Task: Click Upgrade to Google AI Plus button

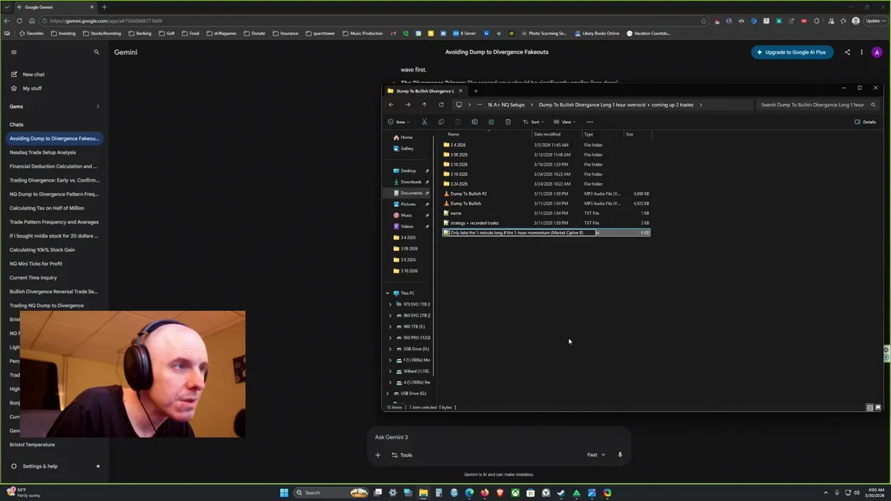Action: click(792, 52)
